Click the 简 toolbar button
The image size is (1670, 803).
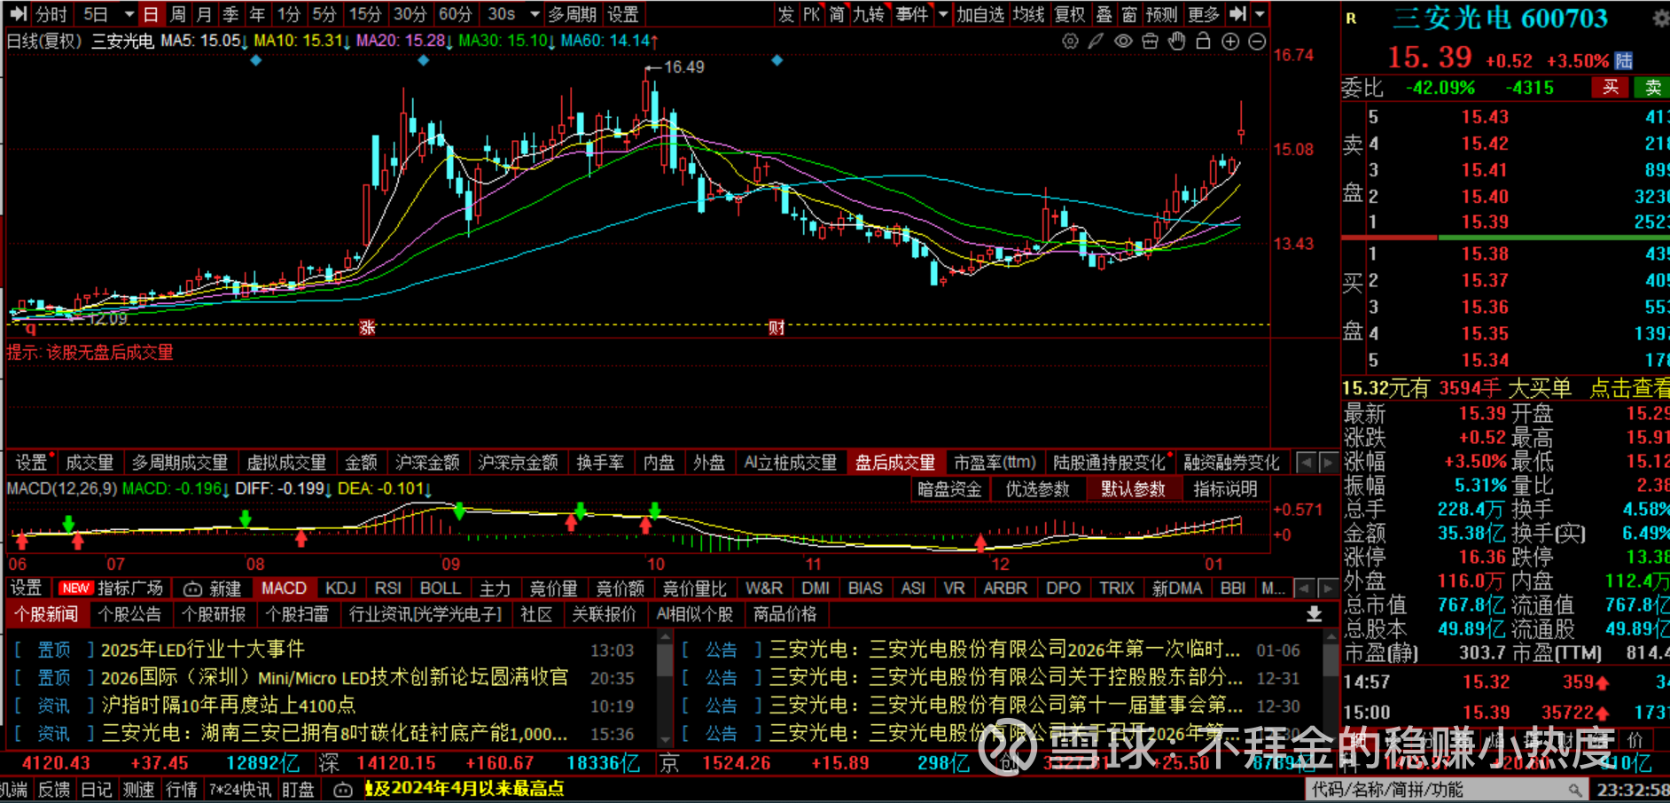837,14
